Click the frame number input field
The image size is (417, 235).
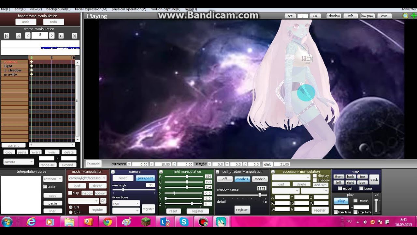40,35
